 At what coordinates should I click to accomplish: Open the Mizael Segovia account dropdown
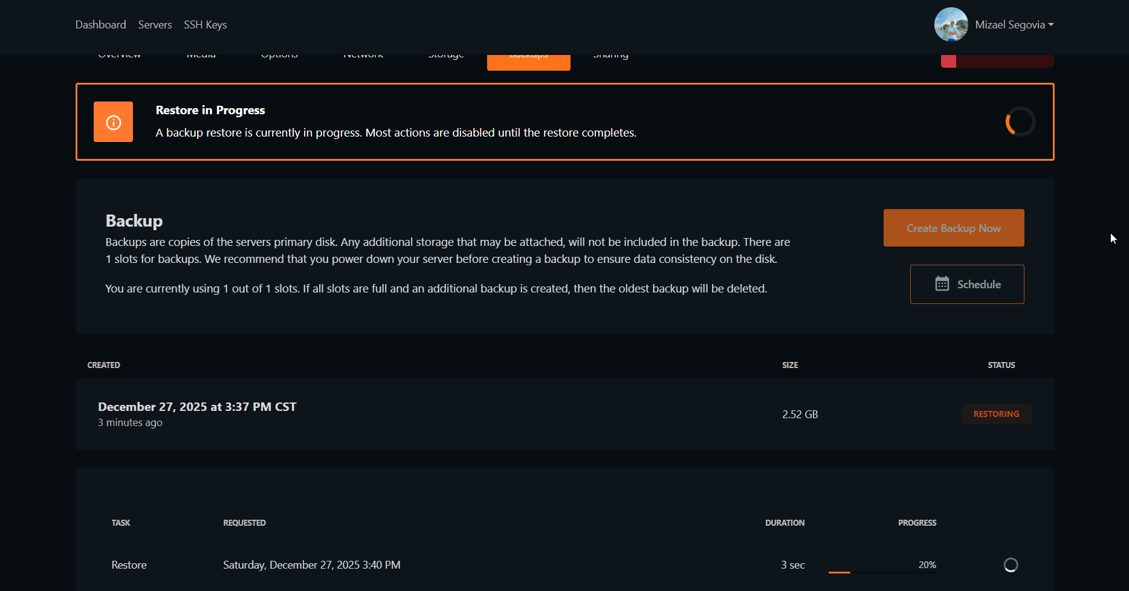tap(1014, 25)
